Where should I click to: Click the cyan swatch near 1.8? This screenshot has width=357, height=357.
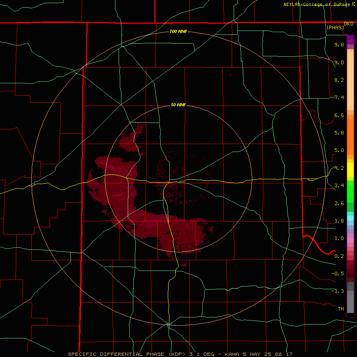pos(350,218)
